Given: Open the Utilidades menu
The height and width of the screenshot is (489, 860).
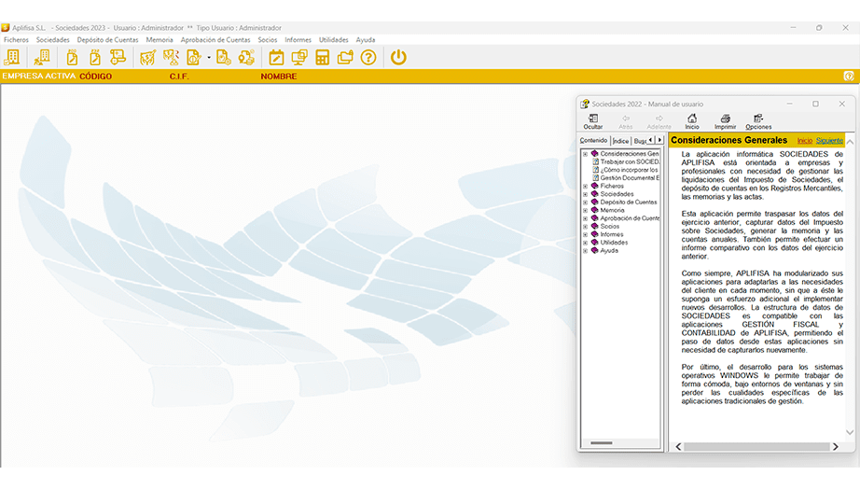Looking at the screenshot, I should (333, 40).
